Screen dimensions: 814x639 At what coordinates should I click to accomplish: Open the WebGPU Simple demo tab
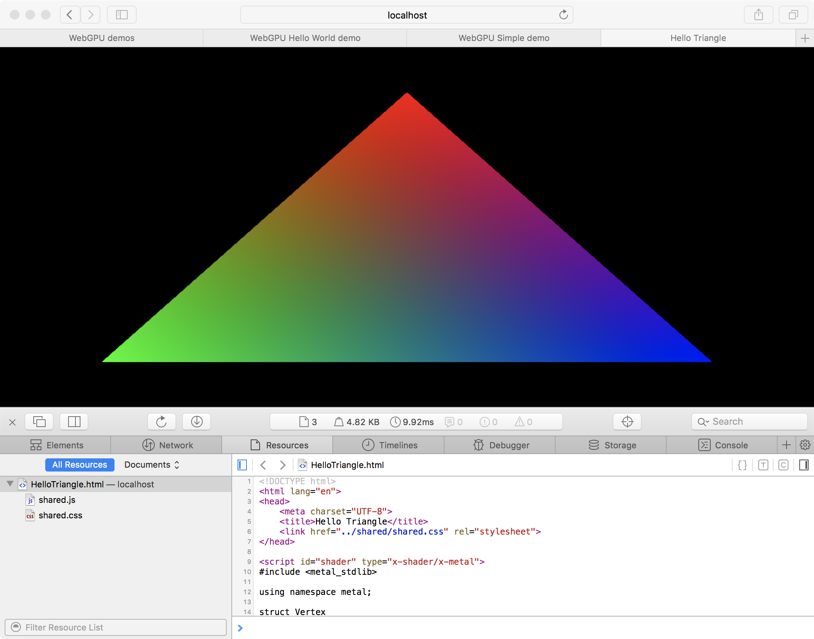coord(504,38)
